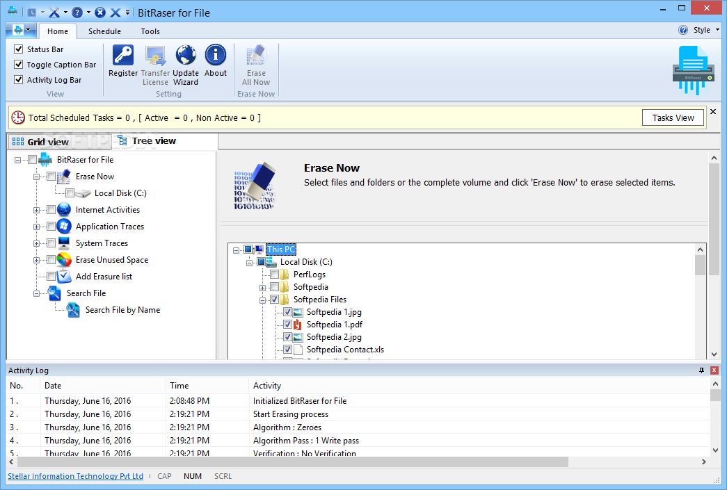Expand the Internet Activities node
Screen dimensions: 727x490
point(36,211)
